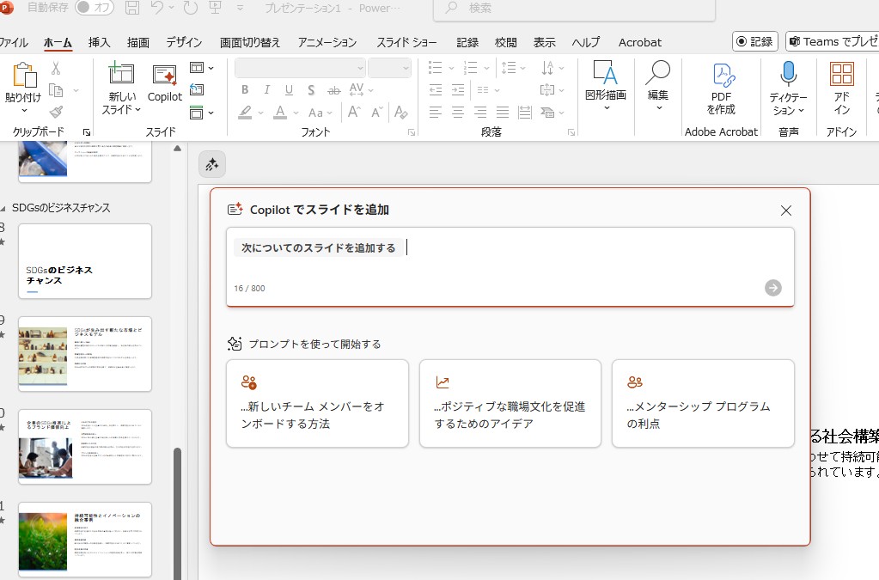Expand the 新しいスライド dropdown
This screenshot has width=879, height=580.
(x=137, y=110)
